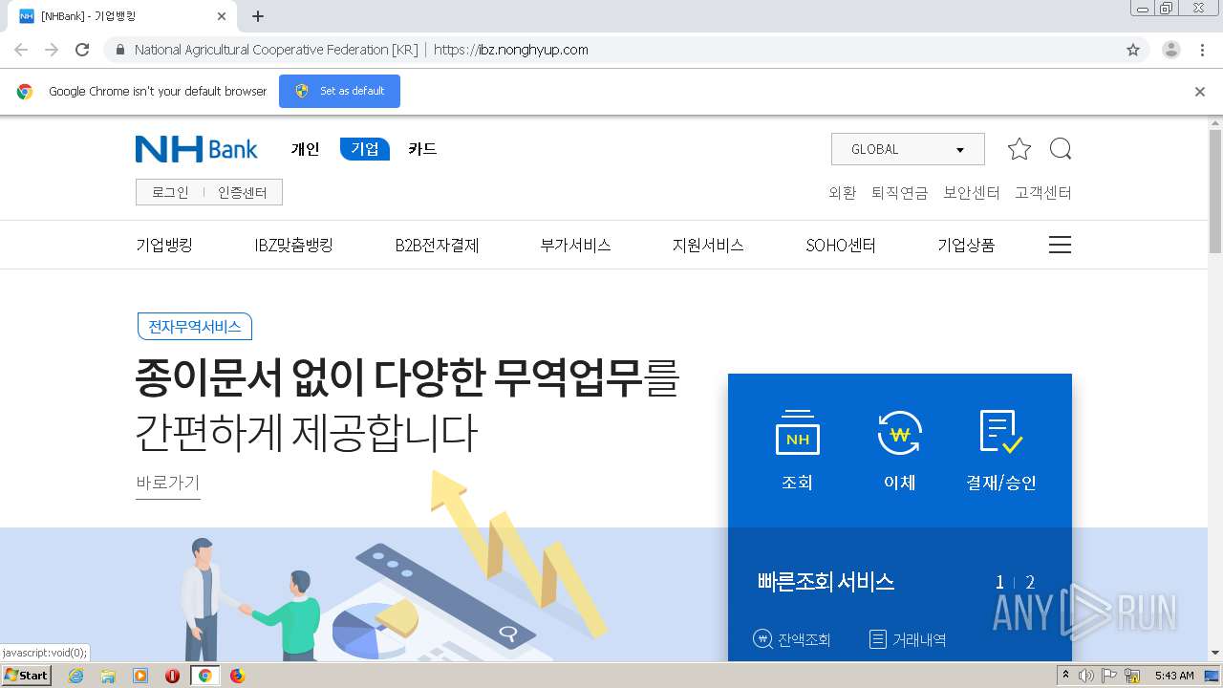Open Chrome three-dot menu
1223x688 pixels.
pos(1203,50)
